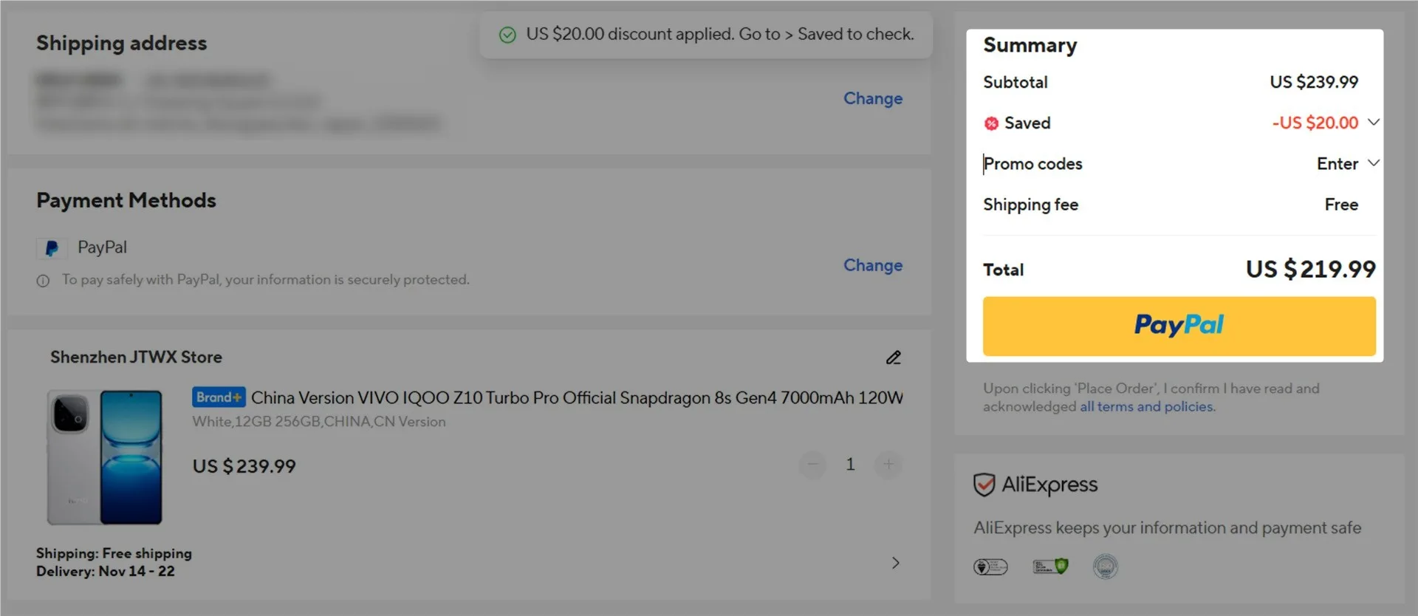Click the Brand+ badge on product title
The image size is (1418, 616).
(219, 397)
